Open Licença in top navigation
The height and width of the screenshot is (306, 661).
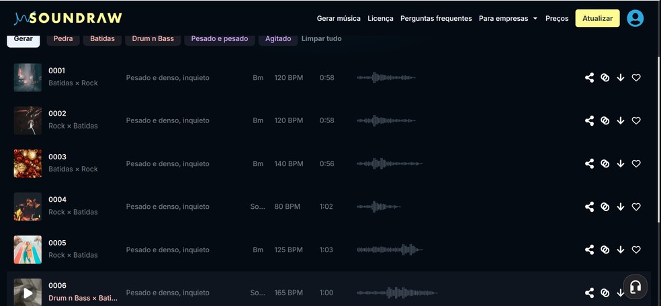pyautogui.click(x=380, y=19)
